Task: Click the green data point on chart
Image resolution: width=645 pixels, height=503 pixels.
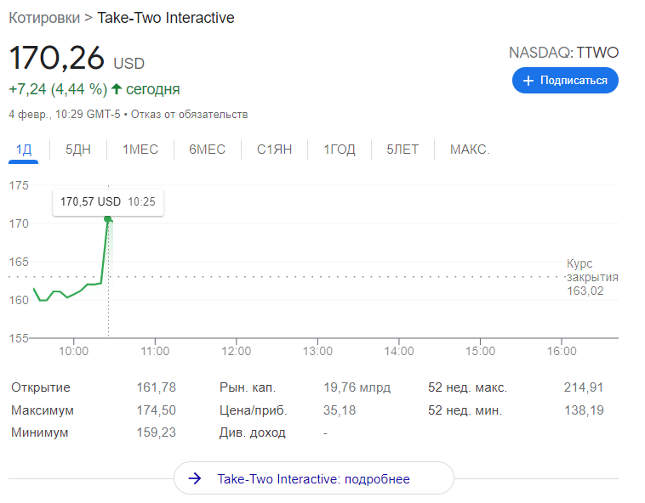Action: coord(108,219)
